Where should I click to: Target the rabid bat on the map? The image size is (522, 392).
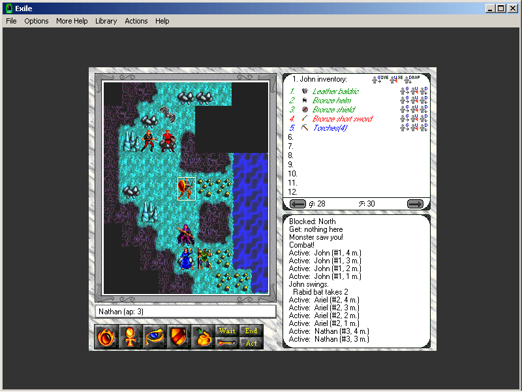(168, 115)
